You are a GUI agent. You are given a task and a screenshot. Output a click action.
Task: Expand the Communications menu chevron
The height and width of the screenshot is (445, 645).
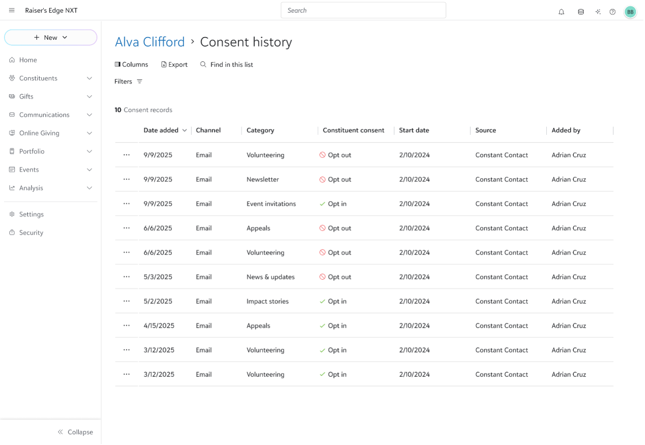coord(90,115)
